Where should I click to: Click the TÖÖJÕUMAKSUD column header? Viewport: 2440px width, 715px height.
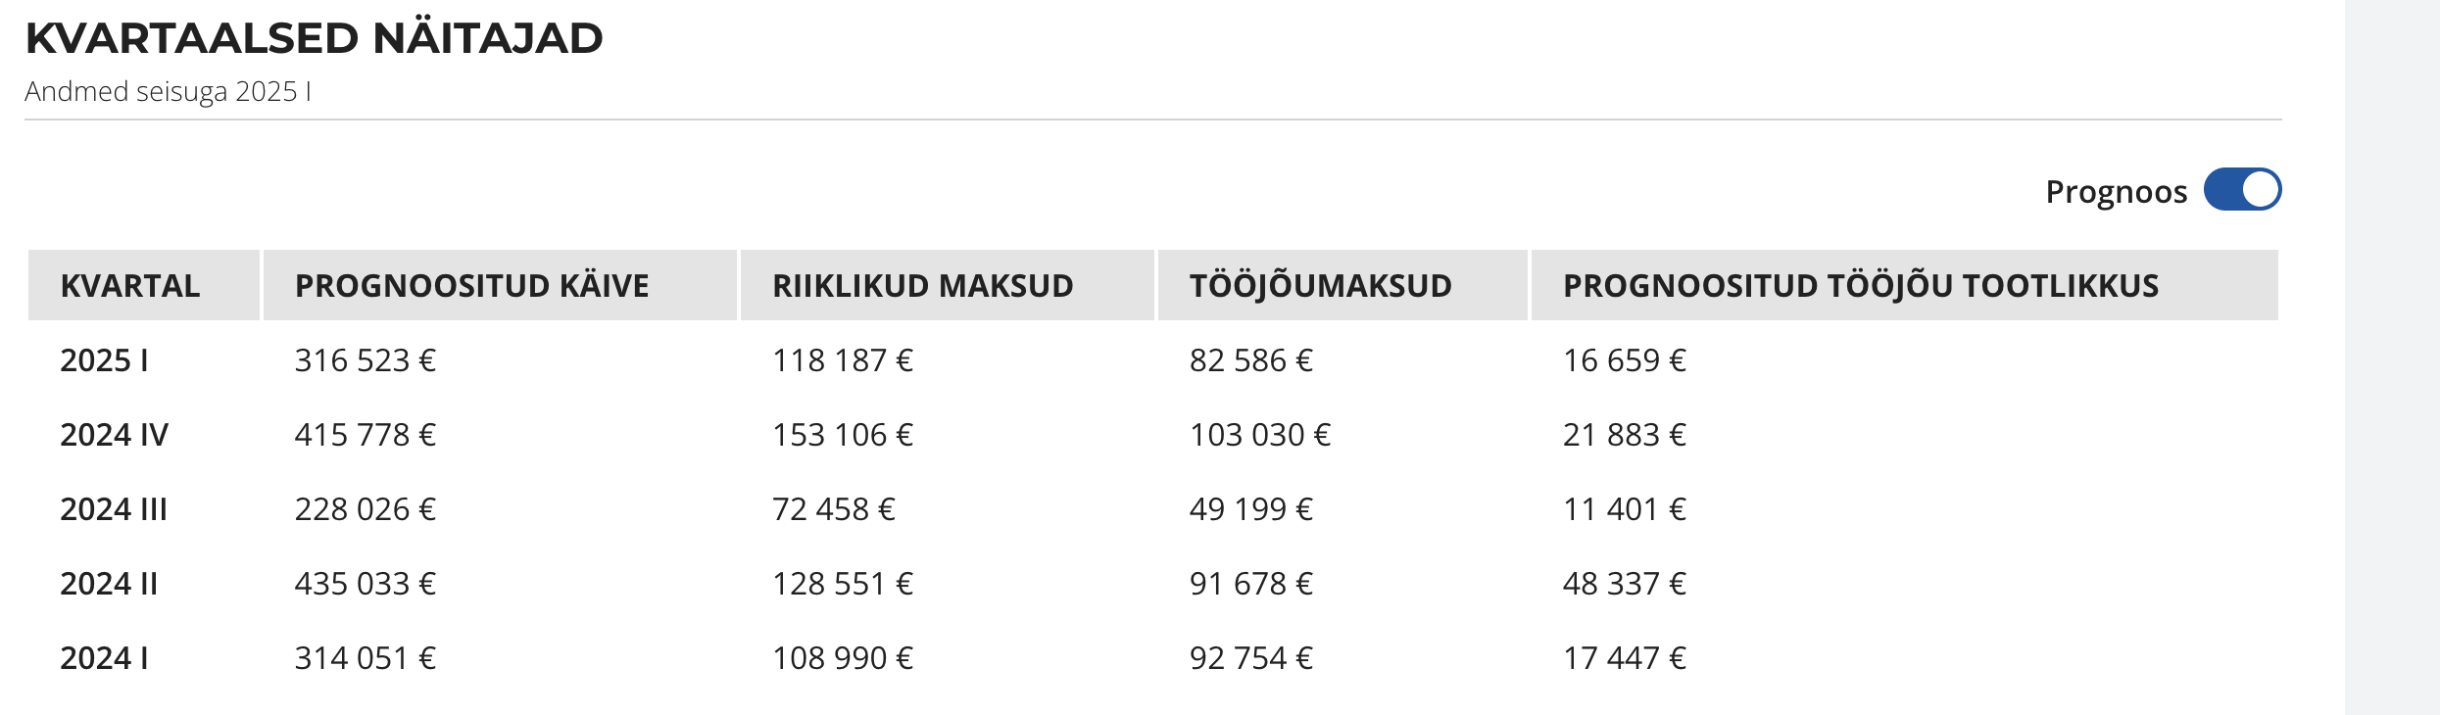(1342, 285)
